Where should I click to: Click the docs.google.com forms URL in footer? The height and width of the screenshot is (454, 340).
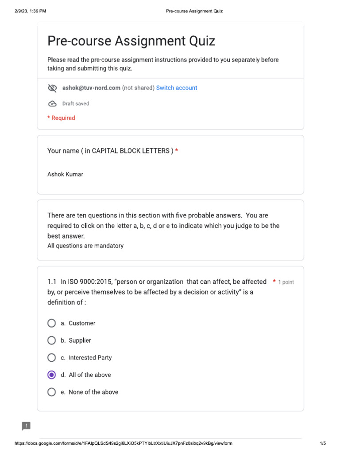pyautogui.click(x=124, y=443)
